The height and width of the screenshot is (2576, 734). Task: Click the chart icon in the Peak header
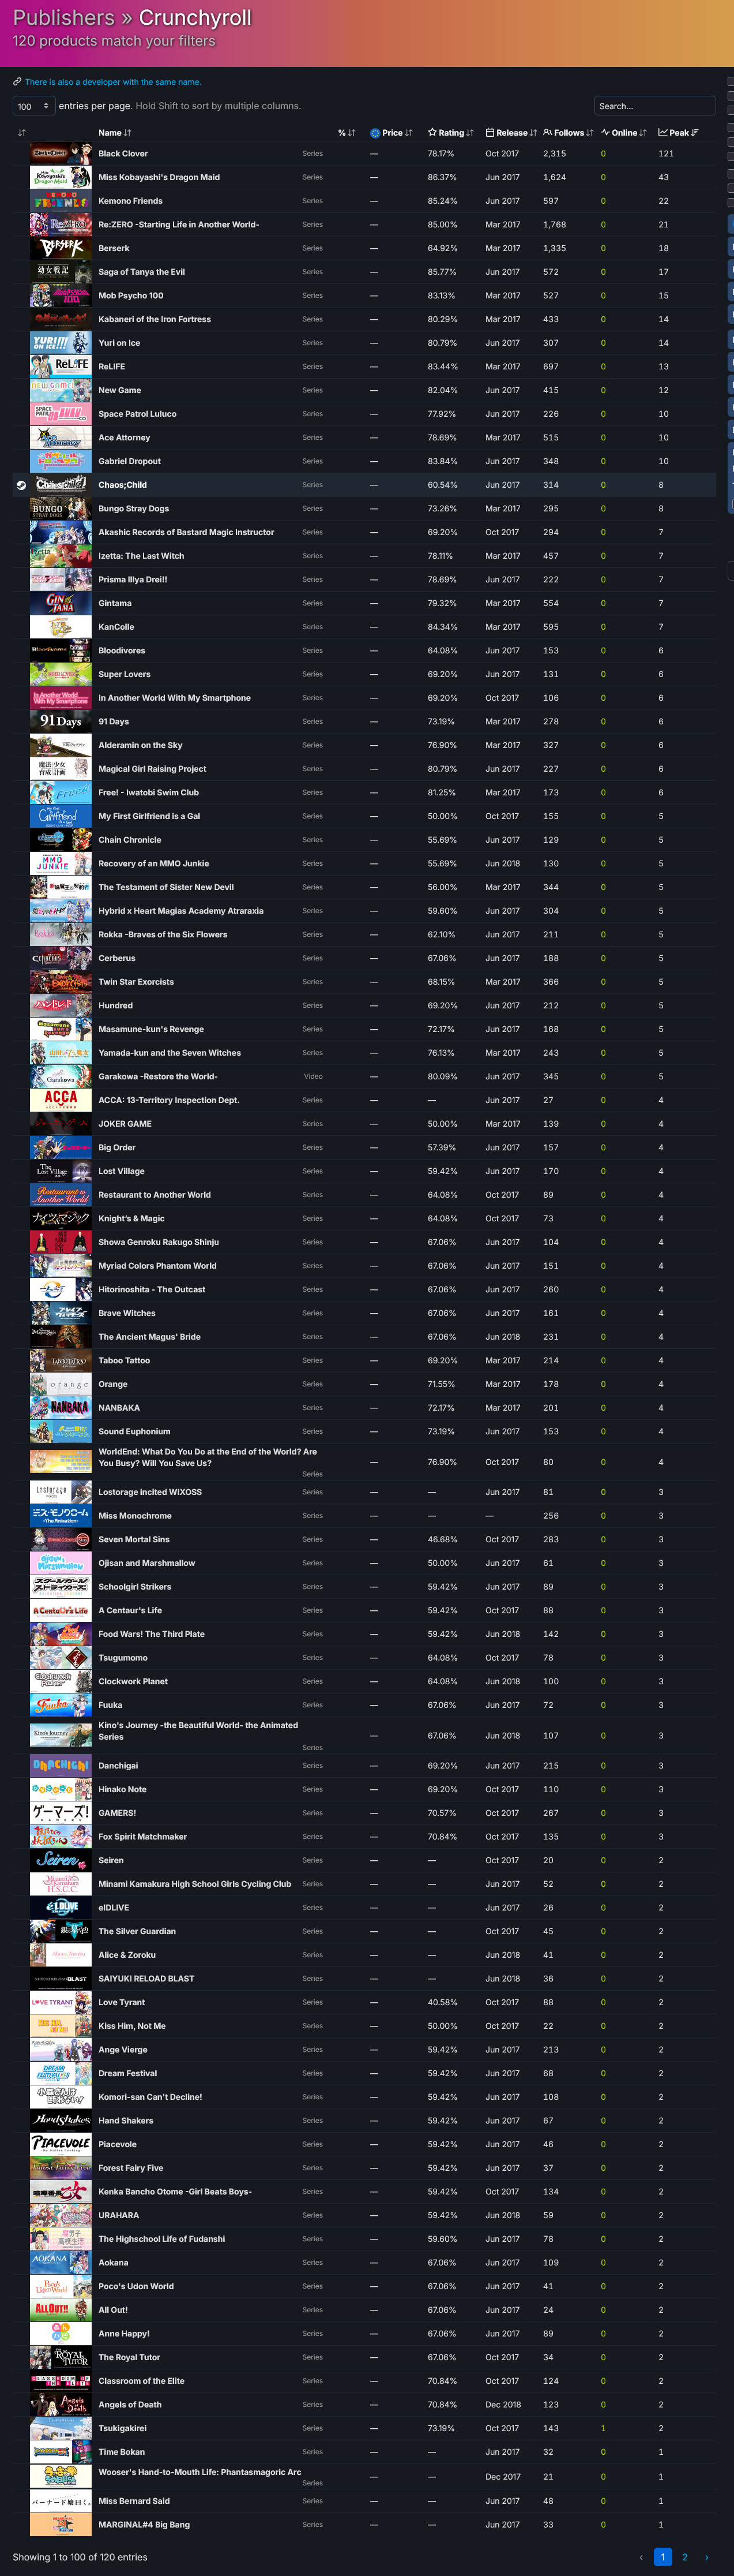pos(663,132)
